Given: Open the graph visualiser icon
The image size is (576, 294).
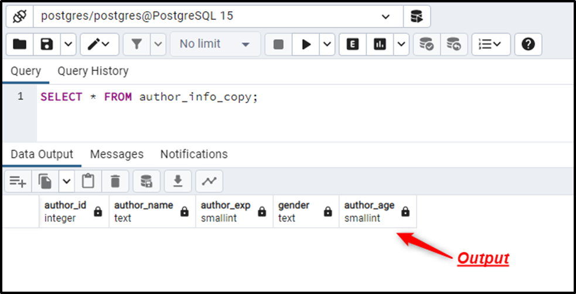Looking at the screenshot, I should pos(209,181).
